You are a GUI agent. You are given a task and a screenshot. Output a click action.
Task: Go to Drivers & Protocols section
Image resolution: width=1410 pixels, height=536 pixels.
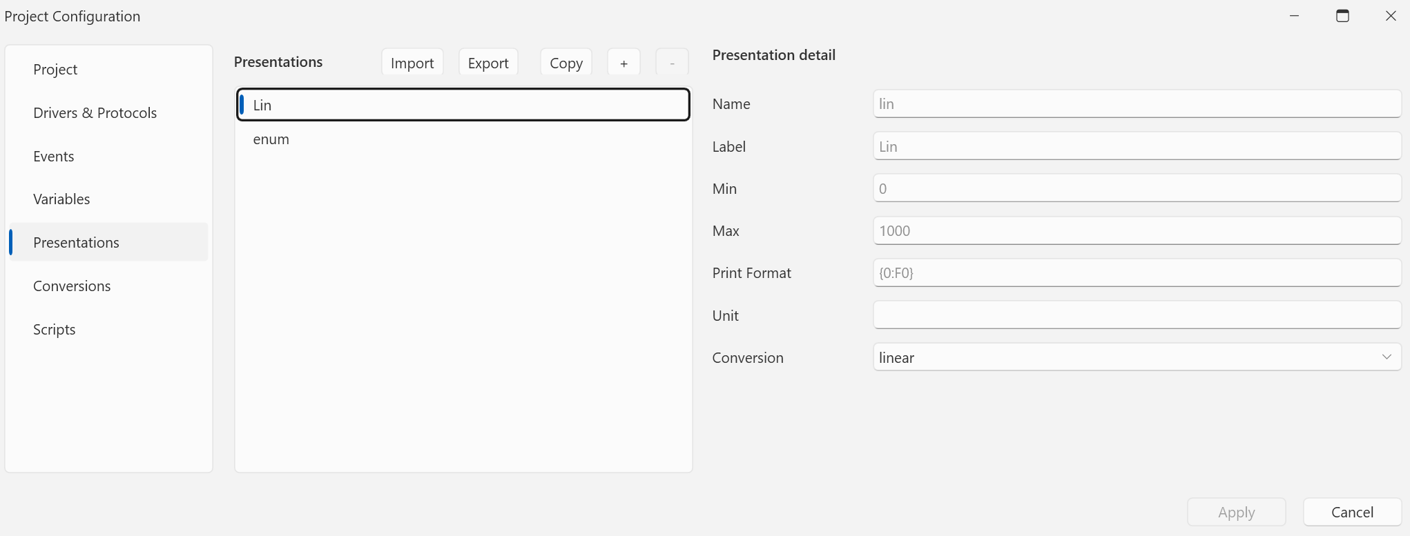point(107,113)
